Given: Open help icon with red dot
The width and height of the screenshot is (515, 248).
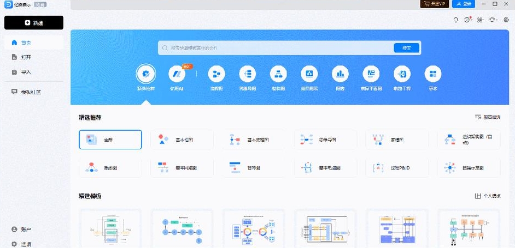Looking at the screenshot, I should [467, 20].
